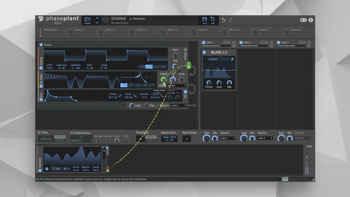The image size is (350, 197).
Task: Enable the Unison checkbox on the Analog oscillator
Action: tap(185, 50)
